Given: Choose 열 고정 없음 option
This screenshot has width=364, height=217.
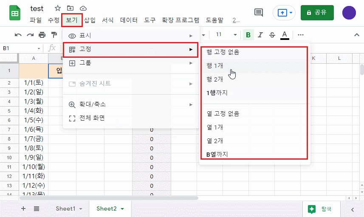Looking at the screenshot, I should [x=254, y=114].
